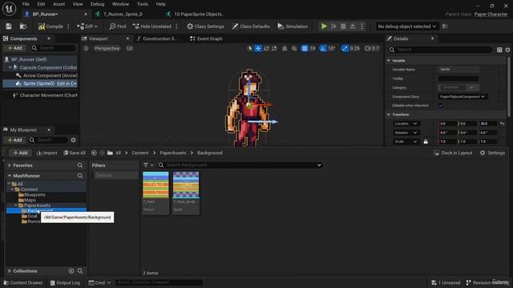Open the Output Log
The height and width of the screenshot is (288, 513).
(x=65, y=282)
